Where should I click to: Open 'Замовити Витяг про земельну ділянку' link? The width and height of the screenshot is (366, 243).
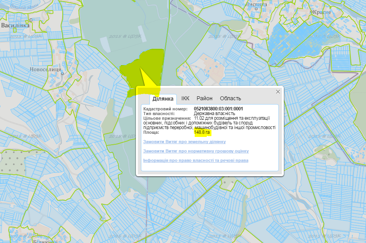[x=184, y=142]
